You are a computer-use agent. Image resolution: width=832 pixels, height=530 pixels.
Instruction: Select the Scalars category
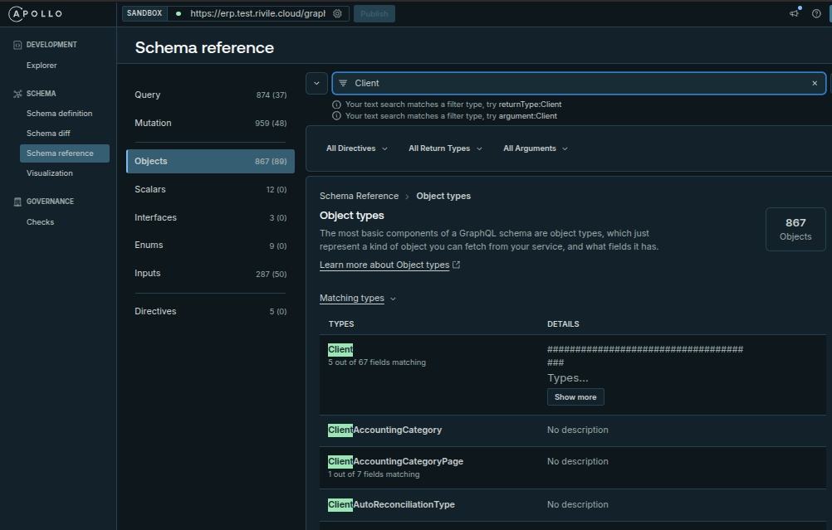211,189
